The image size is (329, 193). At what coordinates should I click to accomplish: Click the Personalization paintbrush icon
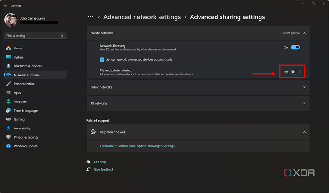[x=8, y=84]
